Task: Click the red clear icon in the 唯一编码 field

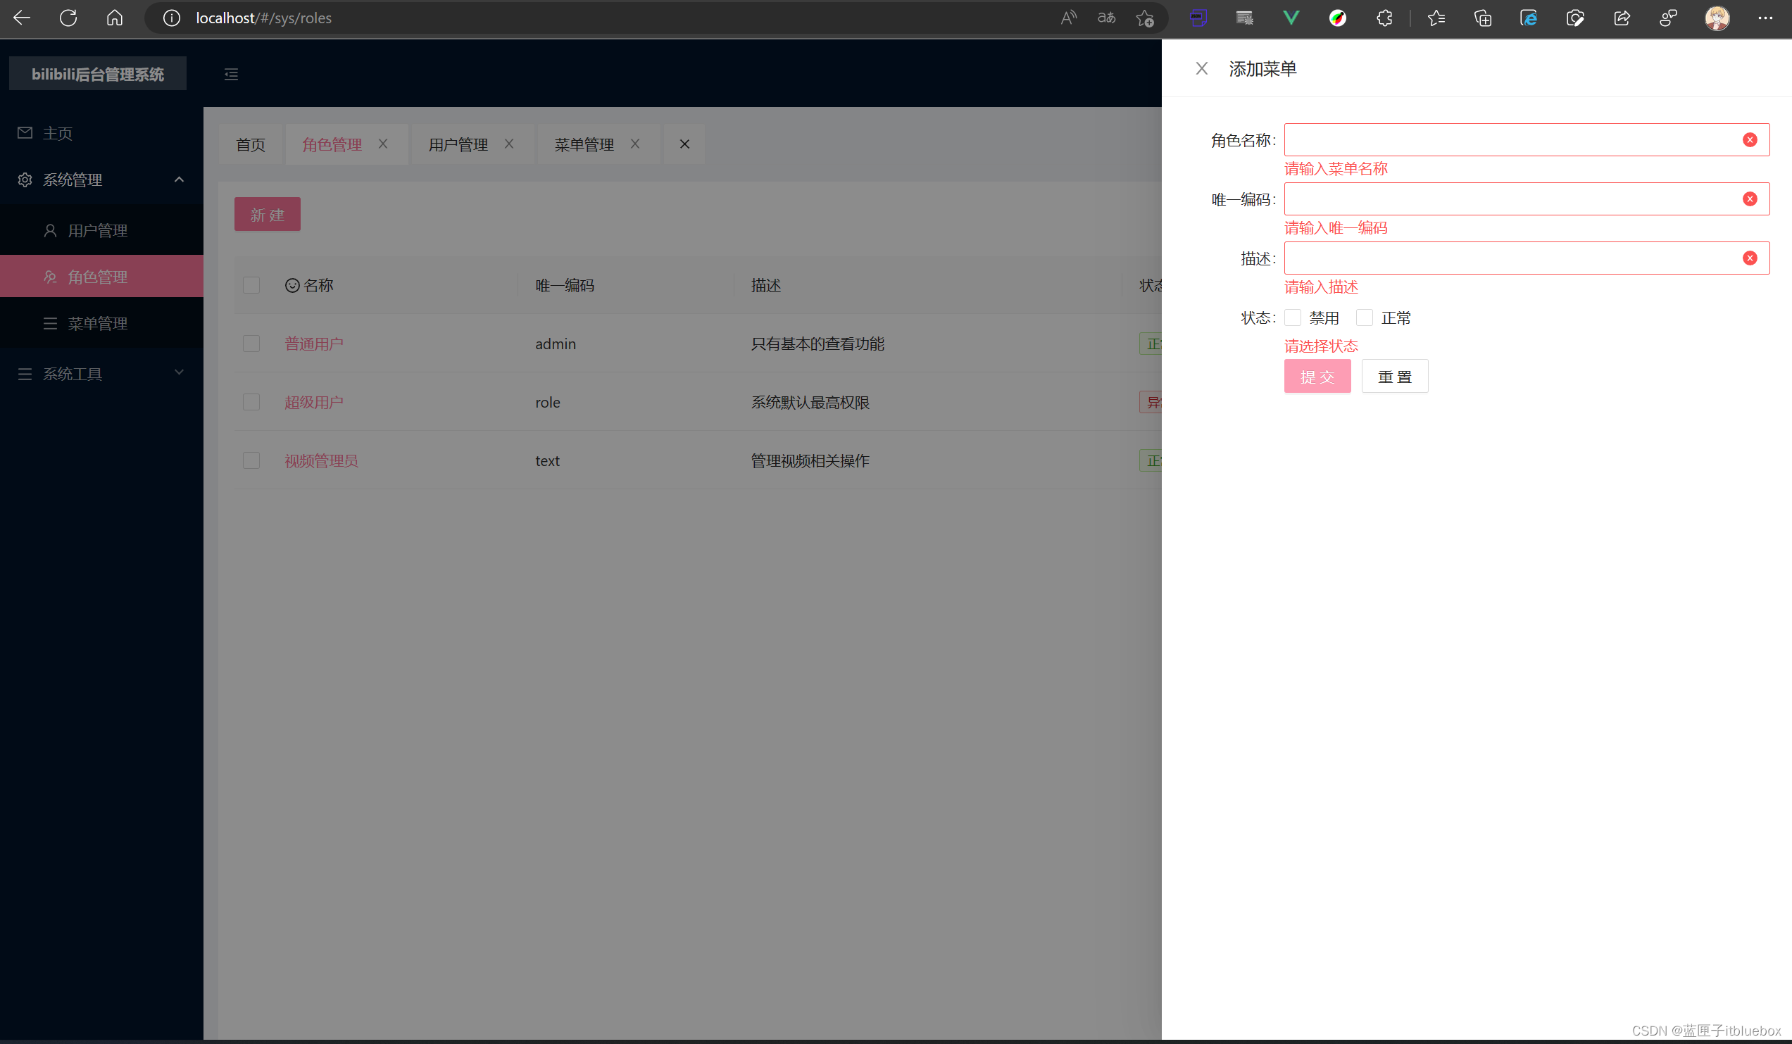Action: [x=1749, y=199]
